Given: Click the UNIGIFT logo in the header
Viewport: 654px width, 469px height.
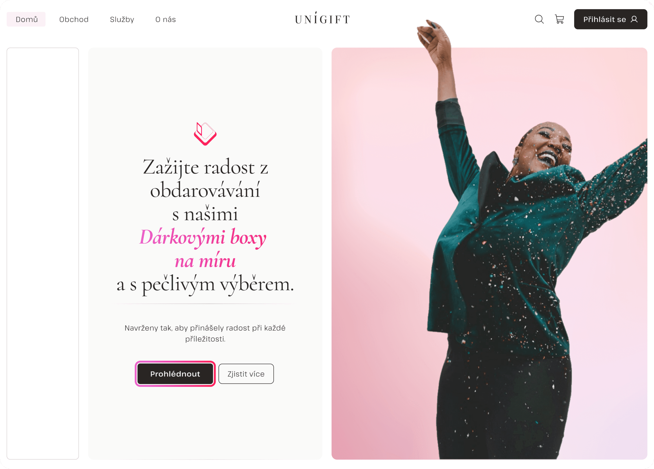Looking at the screenshot, I should 322,18.
